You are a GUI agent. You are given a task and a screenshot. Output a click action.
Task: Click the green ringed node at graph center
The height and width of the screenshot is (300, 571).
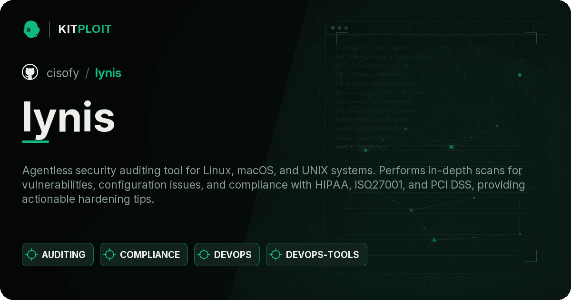tap(451, 147)
